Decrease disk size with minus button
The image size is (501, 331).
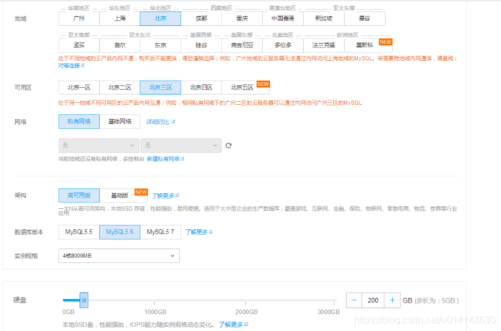354,300
